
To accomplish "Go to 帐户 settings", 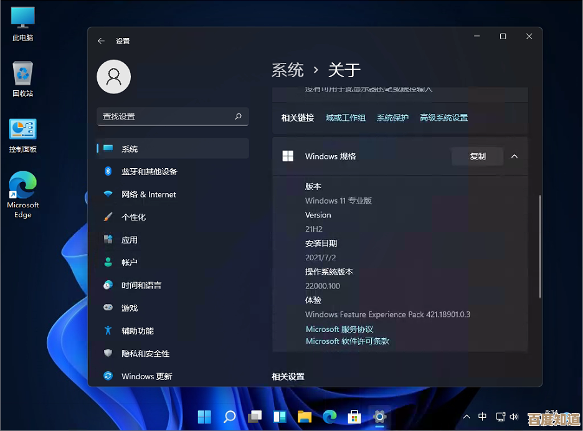I will [130, 262].
